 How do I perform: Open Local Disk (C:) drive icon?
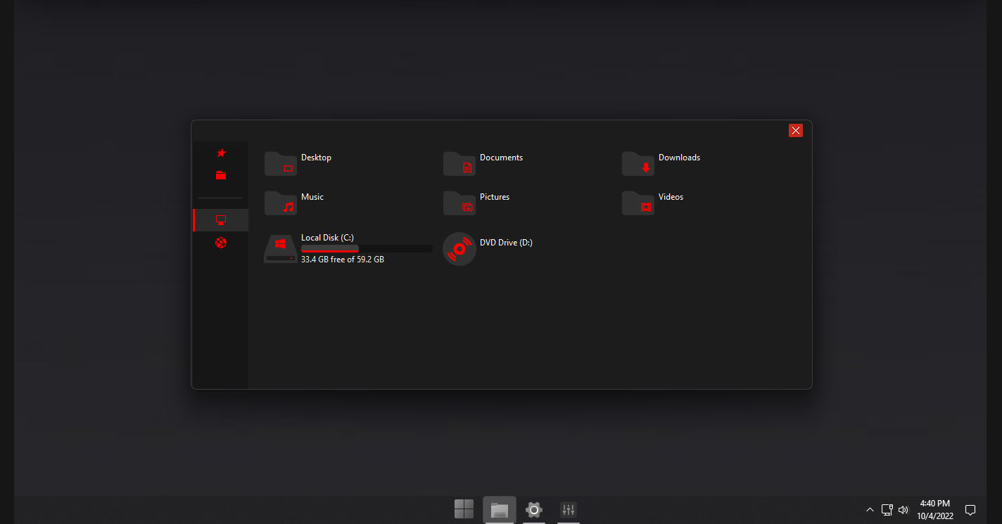280,248
